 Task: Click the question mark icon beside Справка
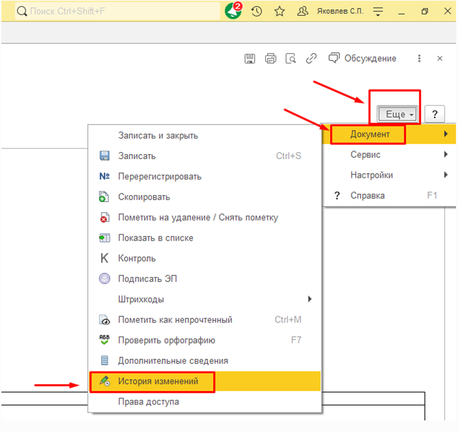pyautogui.click(x=337, y=196)
